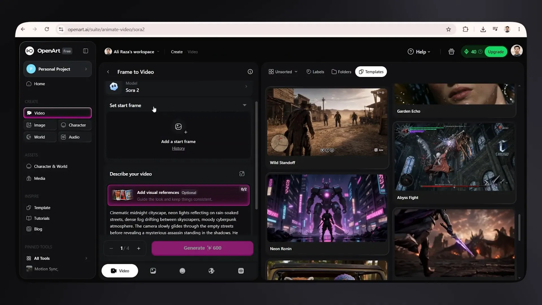Select World creation tool

[40, 137]
